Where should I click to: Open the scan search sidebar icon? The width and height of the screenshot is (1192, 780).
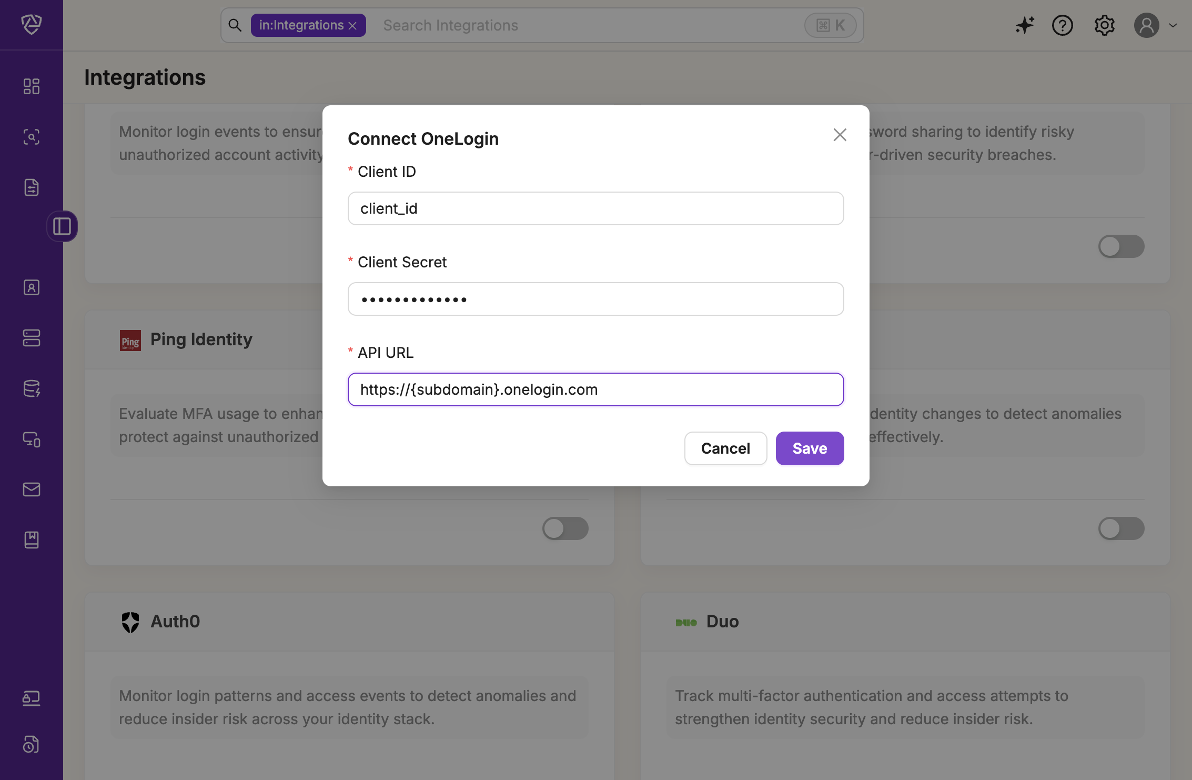click(x=32, y=137)
